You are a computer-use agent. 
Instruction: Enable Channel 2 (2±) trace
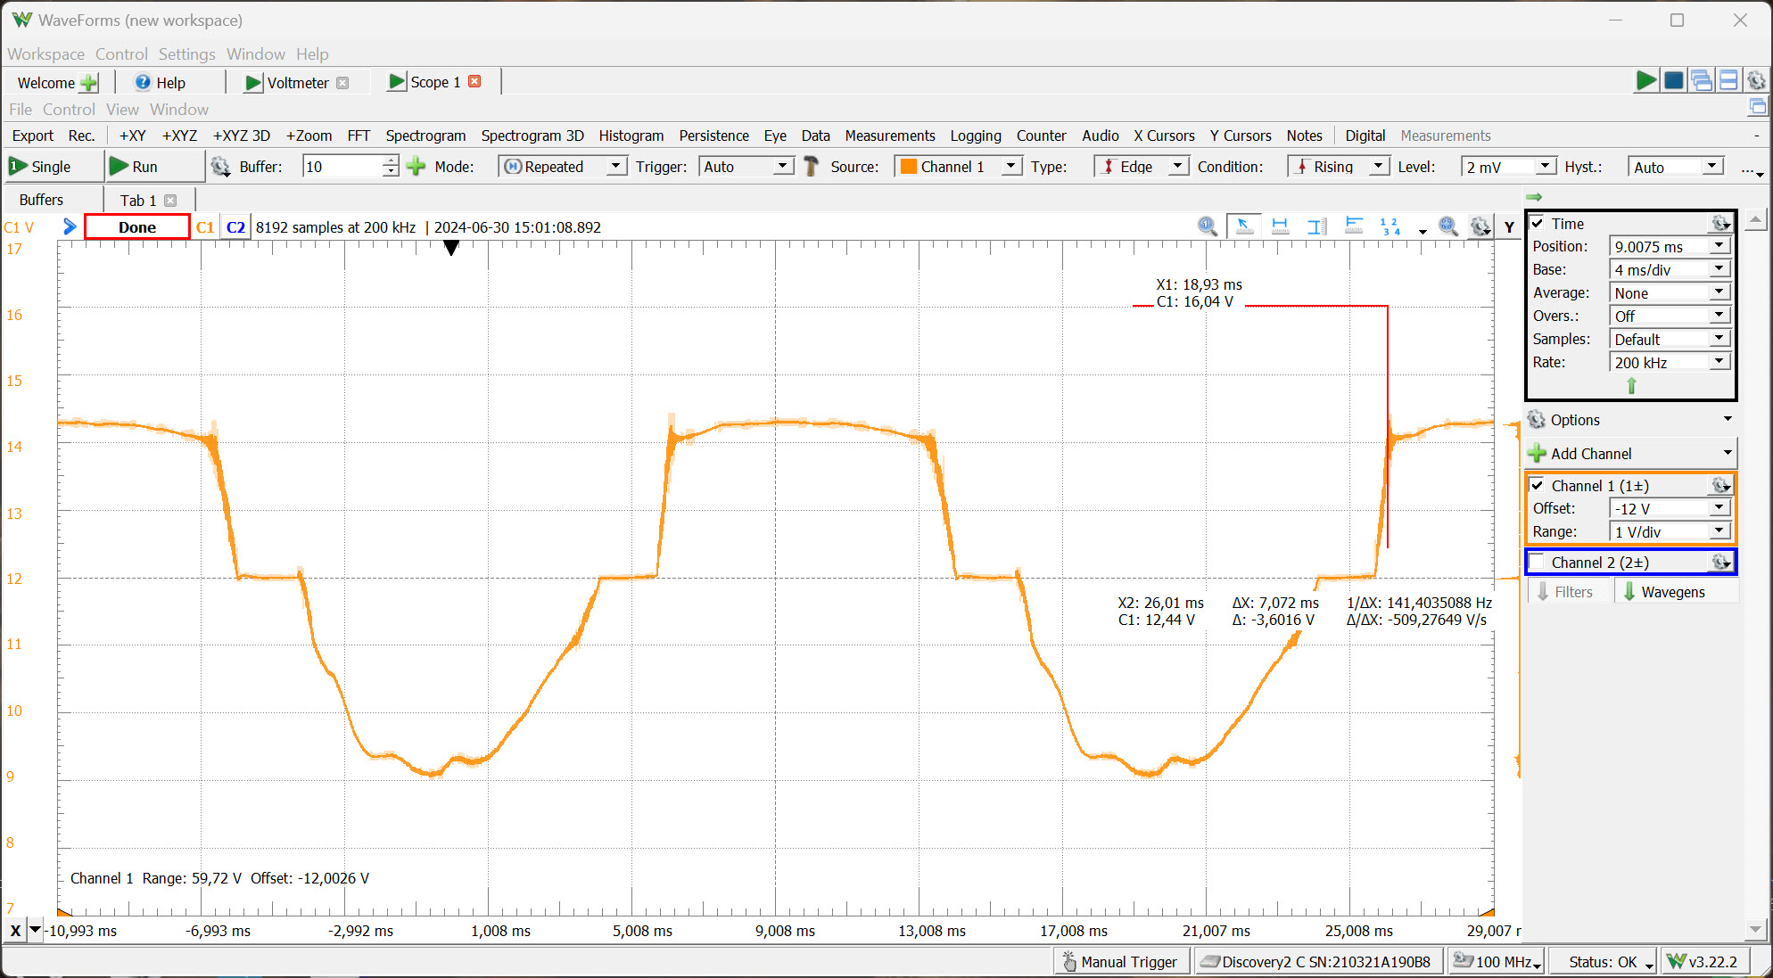[1537, 562]
